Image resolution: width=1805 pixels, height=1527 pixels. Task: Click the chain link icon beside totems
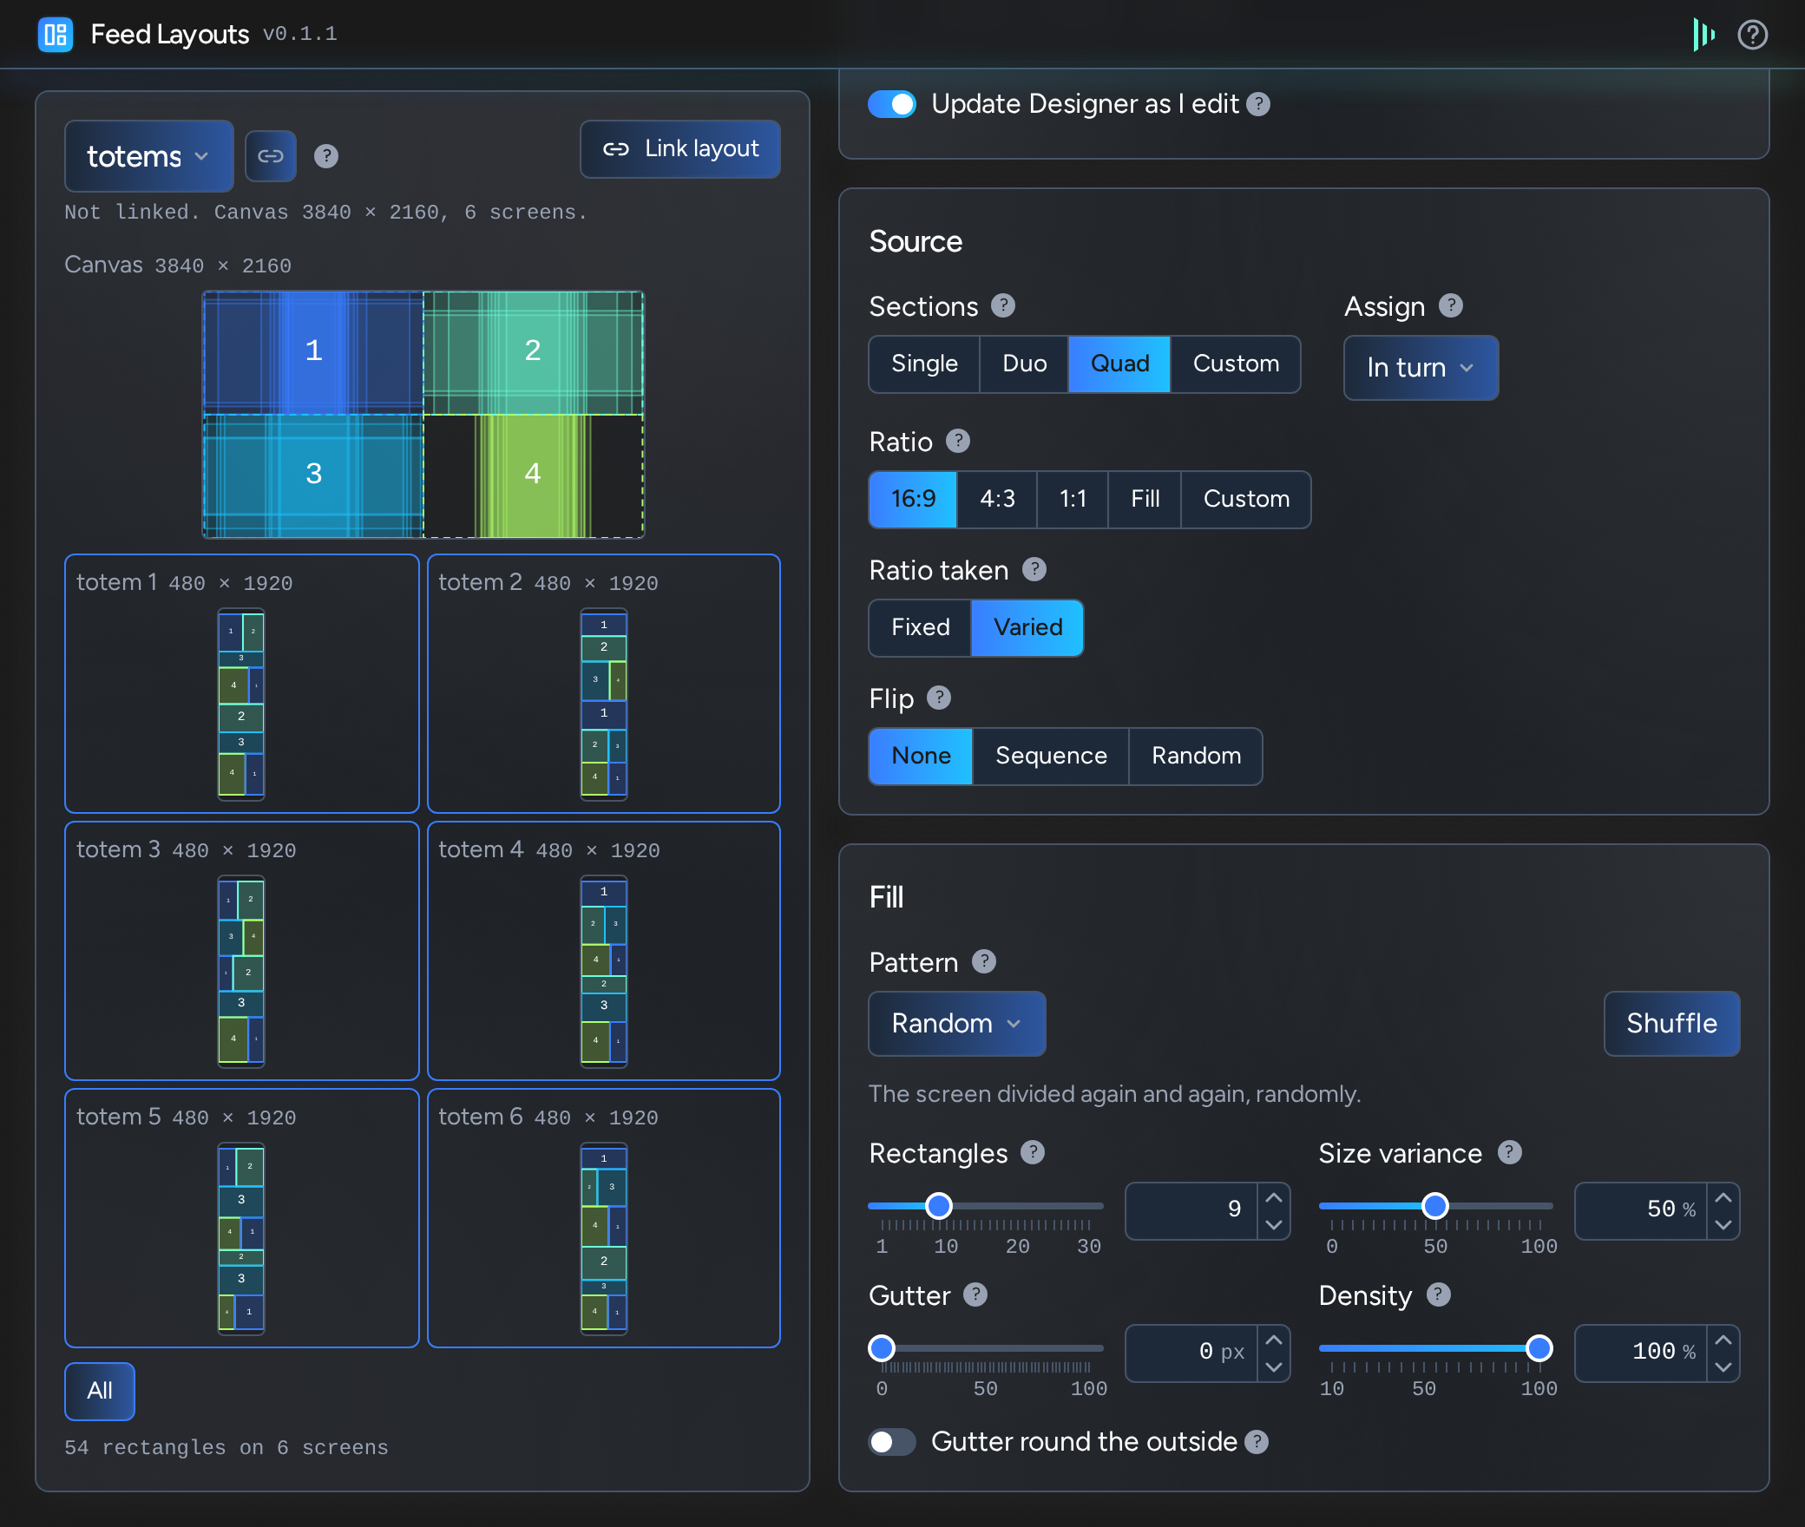click(x=271, y=156)
